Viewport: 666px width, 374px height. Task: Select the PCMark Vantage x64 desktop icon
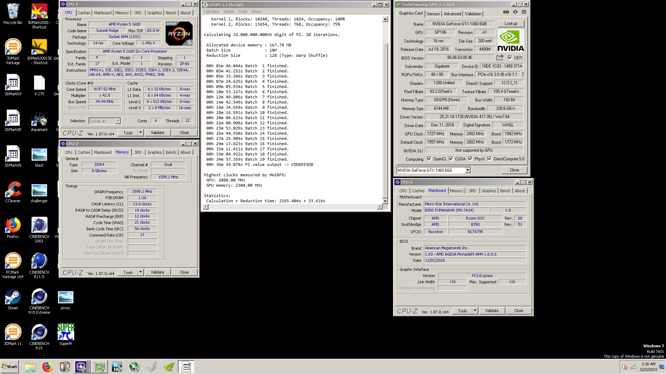point(13,266)
